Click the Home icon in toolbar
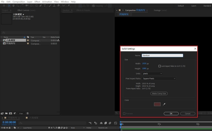212x131 pixels. pos(4,6)
